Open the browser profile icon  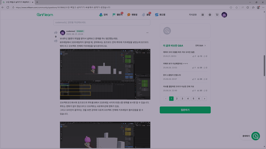(x=258, y=7)
